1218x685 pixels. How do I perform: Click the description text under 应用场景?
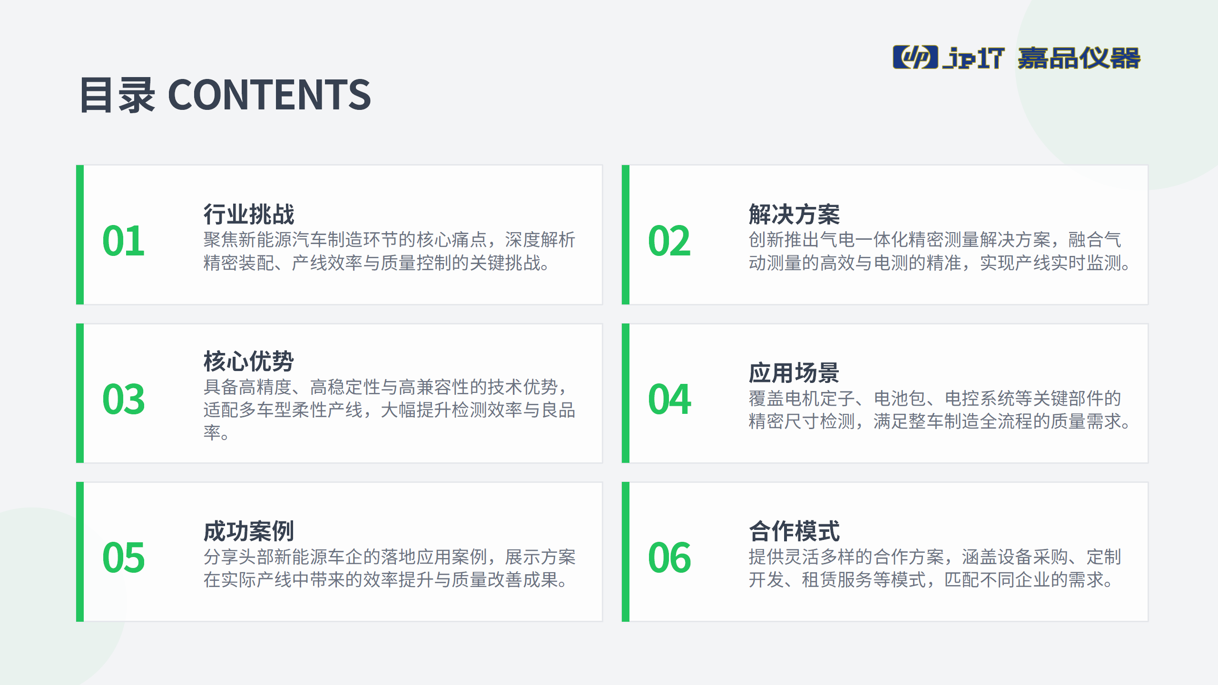tap(939, 410)
